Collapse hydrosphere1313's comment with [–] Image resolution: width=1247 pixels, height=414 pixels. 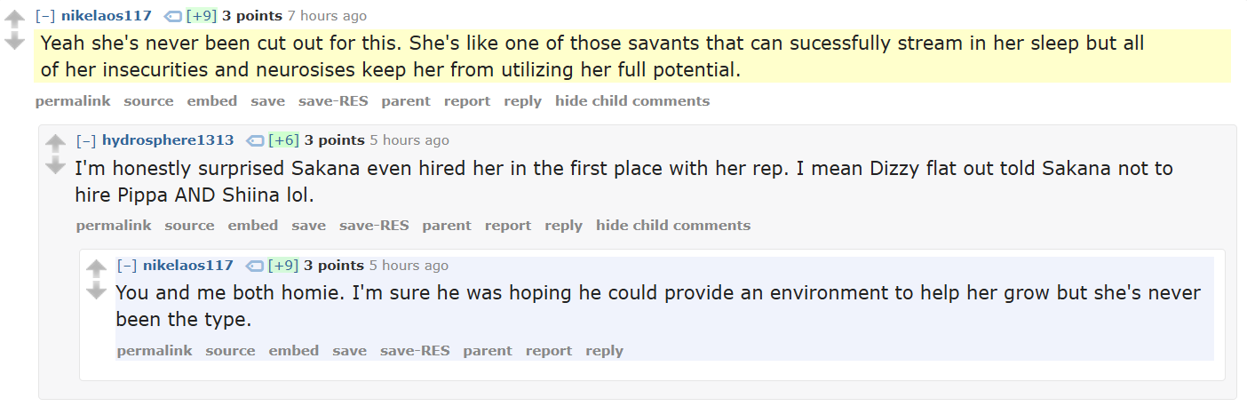tap(86, 140)
